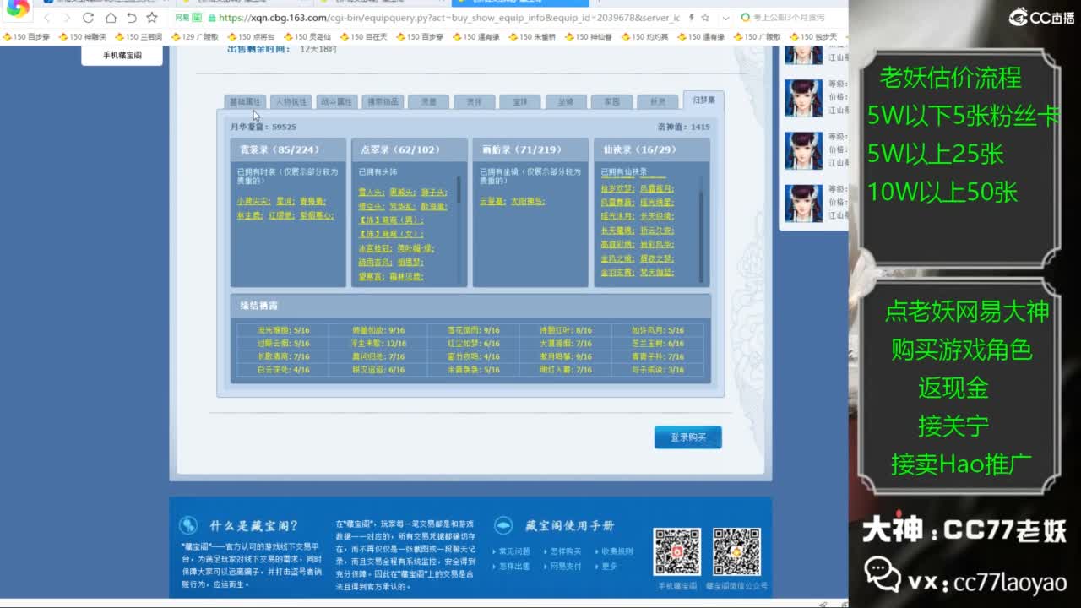Open the 怎样出售 footer link
Screen dimensions: 1081x608
coord(514,566)
